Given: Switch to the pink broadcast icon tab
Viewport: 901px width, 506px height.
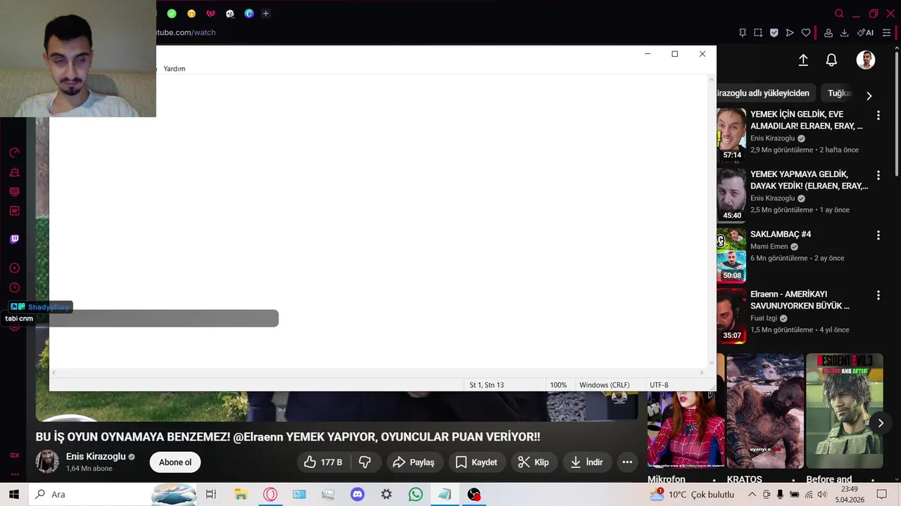Looking at the screenshot, I should point(210,13).
